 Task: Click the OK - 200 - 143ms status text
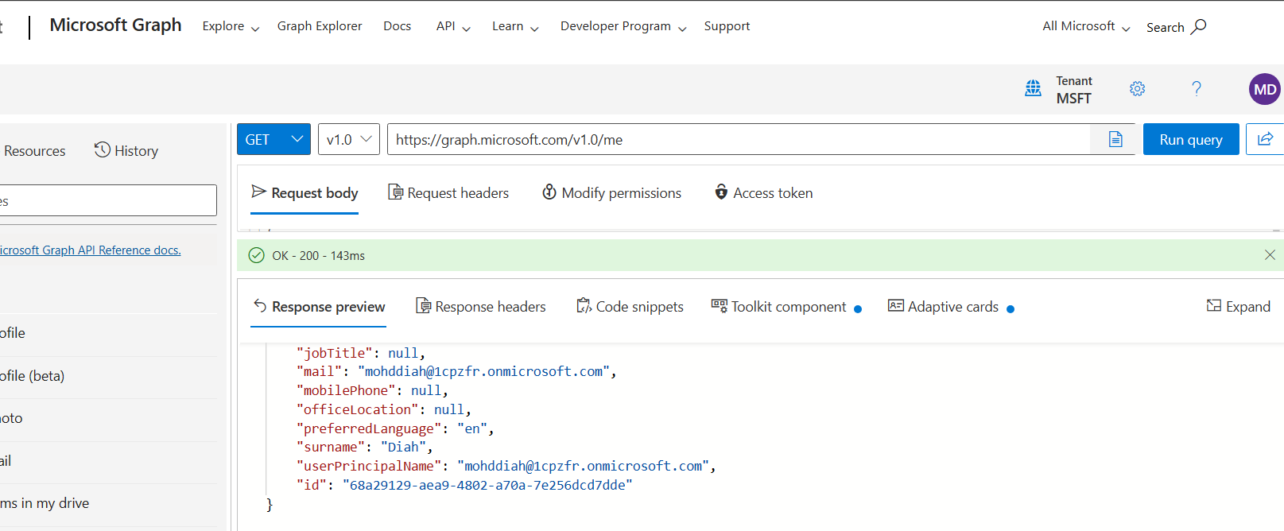click(x=318, y=256)
